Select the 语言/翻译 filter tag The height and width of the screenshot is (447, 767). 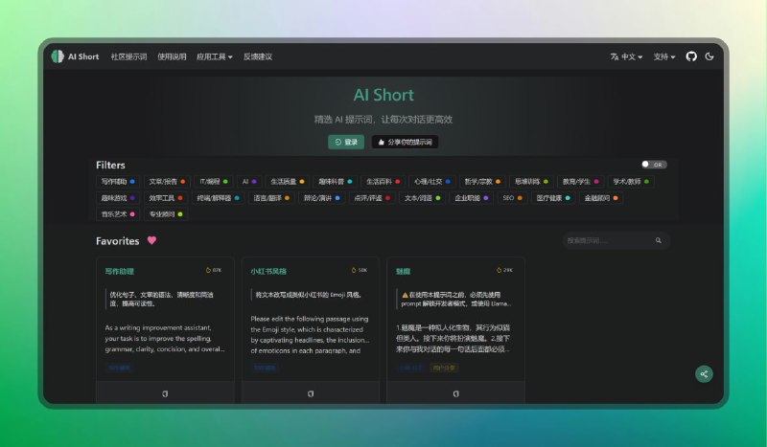click(271, 198)
